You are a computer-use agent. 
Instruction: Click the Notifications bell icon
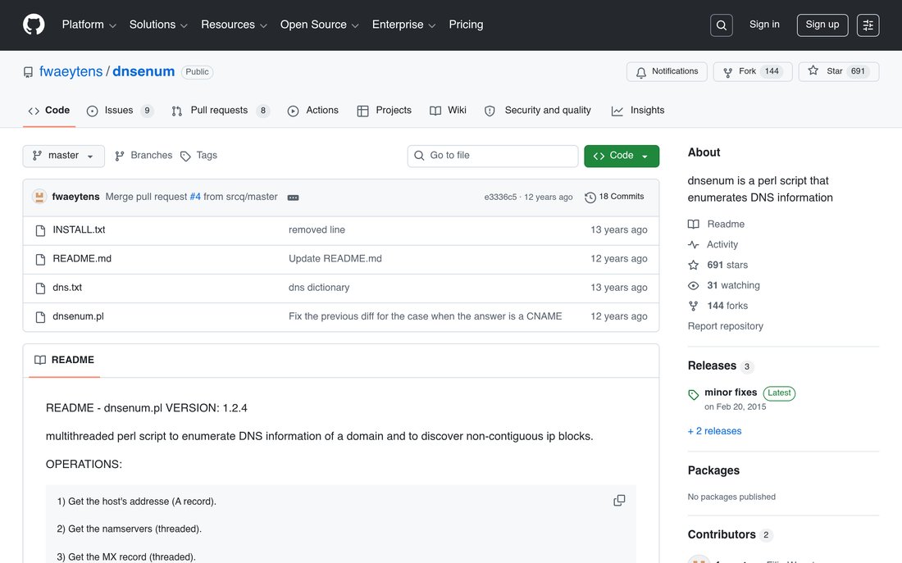pyautogui.click(x=641, y=72)
